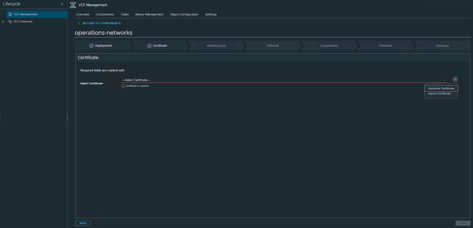The image size is (473, 228).
Task: Click the Next button
Action: point(463,223)
